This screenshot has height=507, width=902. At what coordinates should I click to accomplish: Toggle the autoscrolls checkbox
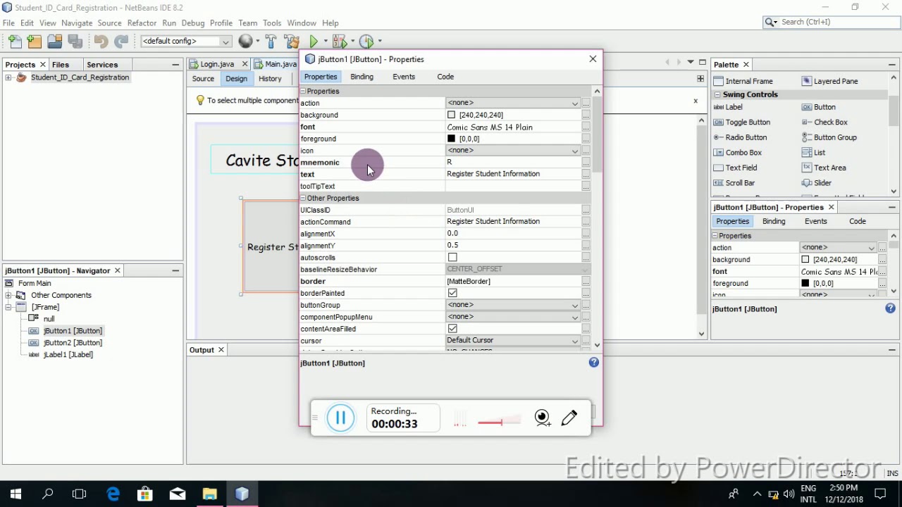pos(452,258)
